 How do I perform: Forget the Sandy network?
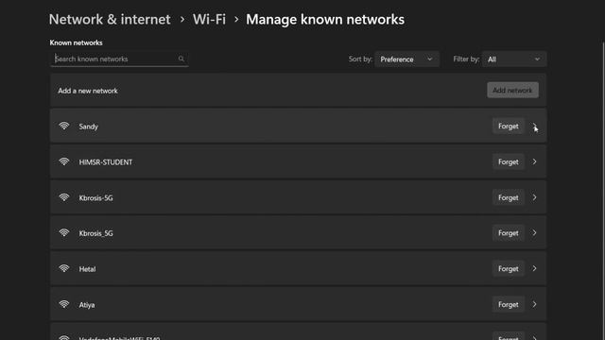click(509, 126)
